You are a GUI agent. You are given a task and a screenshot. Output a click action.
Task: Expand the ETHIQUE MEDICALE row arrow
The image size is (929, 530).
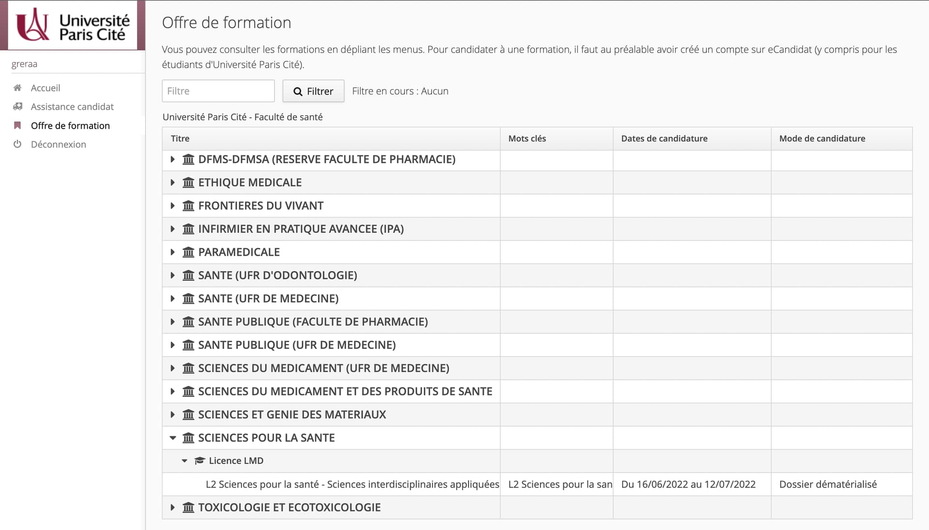172,182
